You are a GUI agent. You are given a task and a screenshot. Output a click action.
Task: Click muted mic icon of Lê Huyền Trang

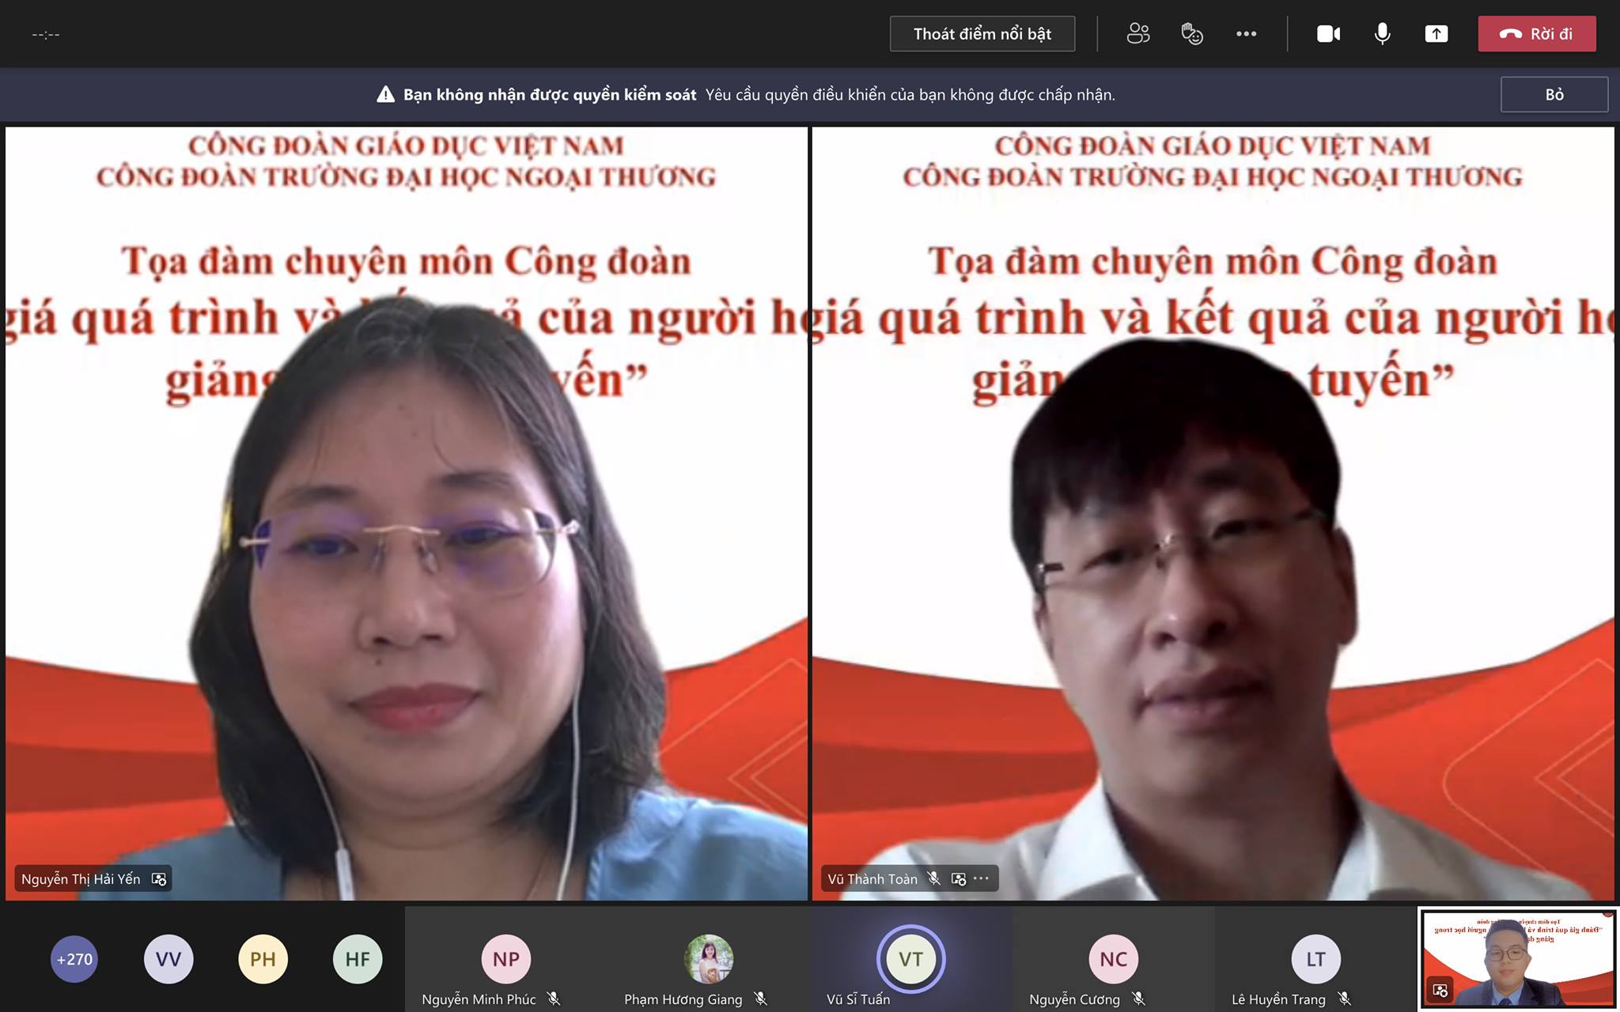1344,999
